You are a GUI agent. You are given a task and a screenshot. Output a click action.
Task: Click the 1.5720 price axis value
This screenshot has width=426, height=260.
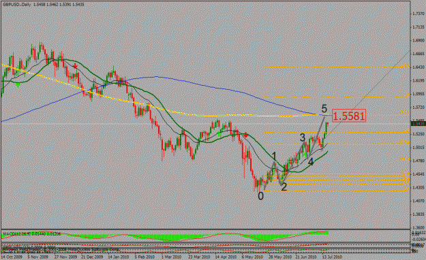click(x=419, y=108)
